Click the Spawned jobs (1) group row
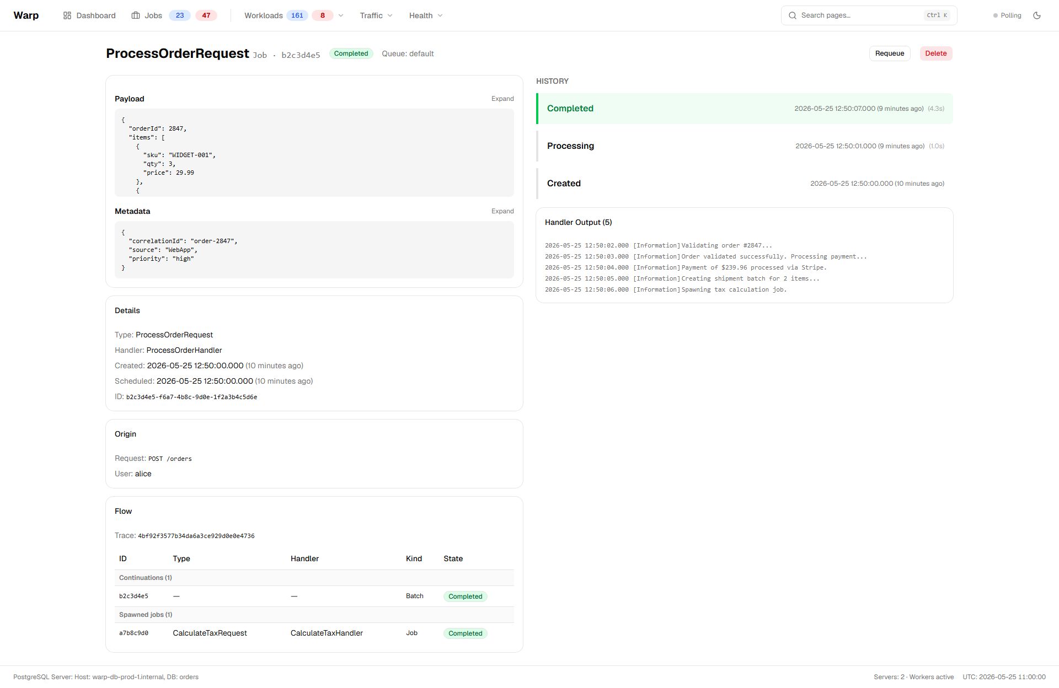The image size is (1059, 688). (x=314, y=615)
